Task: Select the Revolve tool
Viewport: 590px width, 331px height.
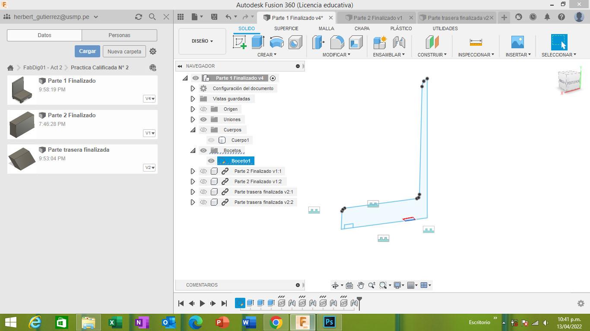Action: click(277, 42)
